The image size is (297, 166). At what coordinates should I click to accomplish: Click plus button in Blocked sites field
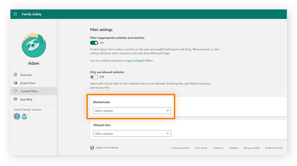168,111
